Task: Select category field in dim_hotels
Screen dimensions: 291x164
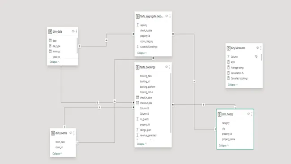Action: click(x=226, y=123)
